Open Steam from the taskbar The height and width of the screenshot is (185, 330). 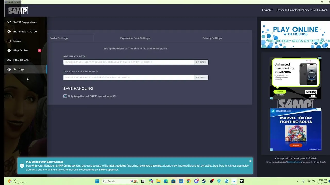pyautogui.click(x=204, y=181)
